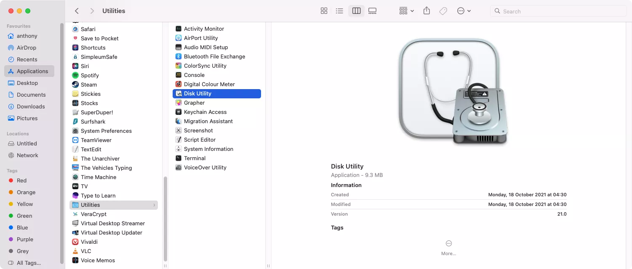
Task: Open Documents in the sidebar
Action: click(x=29, y=95)
